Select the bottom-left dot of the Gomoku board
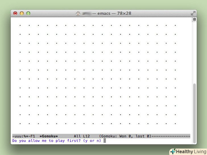207x155 pixels. (x=20, y=124)
